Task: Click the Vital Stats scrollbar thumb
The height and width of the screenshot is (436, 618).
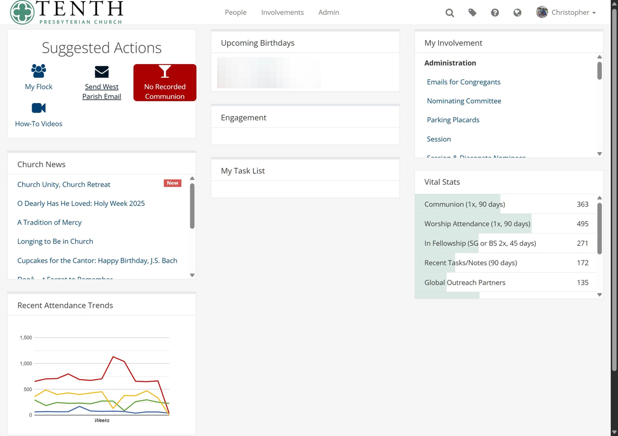Action: [599, 228]
